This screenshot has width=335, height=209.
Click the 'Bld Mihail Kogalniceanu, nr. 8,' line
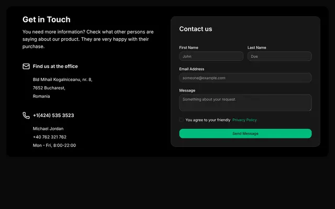[x=63, y=79]
